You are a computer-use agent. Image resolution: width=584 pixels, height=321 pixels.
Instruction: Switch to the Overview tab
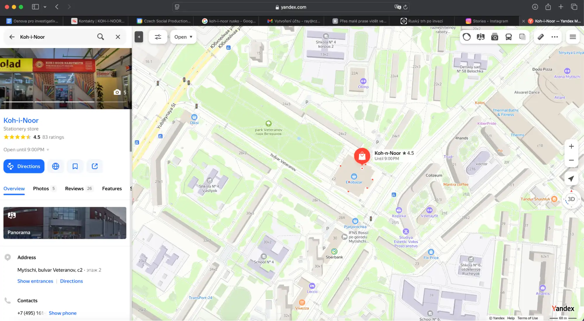pos(14,189)
